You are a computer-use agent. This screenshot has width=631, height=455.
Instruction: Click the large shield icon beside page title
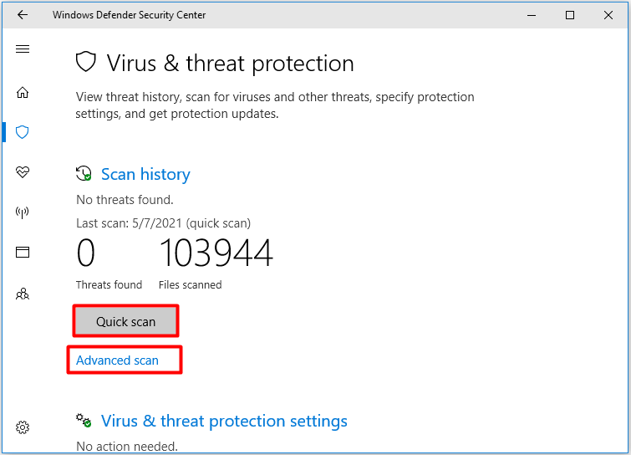tap(86, 62)
